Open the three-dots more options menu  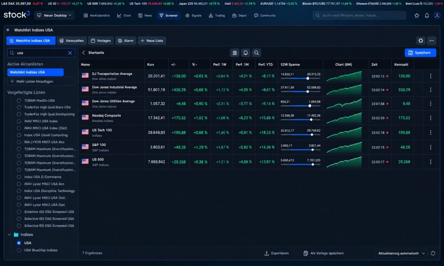(x=431, y=41)
